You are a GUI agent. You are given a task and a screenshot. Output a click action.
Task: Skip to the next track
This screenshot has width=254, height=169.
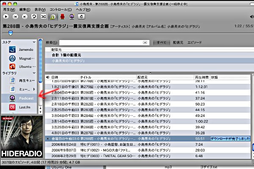pos(25,17)
